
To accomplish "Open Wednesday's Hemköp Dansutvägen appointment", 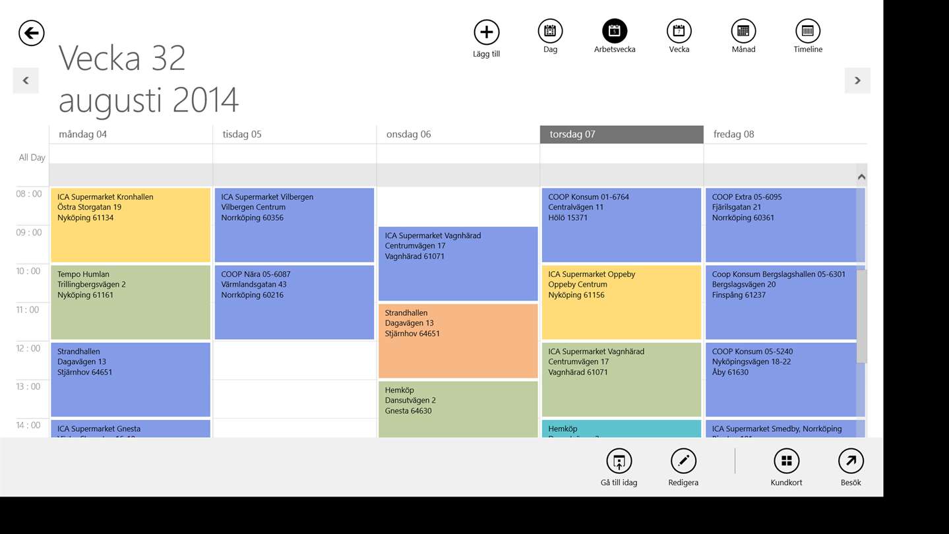I will (458, 409).
